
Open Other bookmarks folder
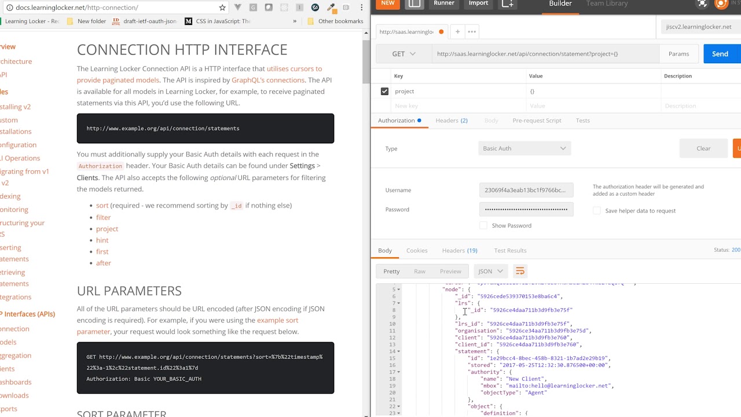(x=335, y=21)
